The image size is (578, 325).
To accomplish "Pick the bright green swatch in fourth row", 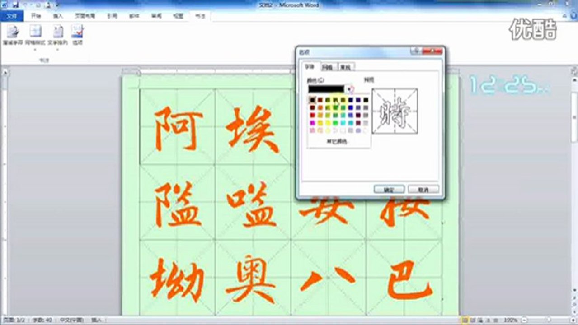I will [335, 123].
